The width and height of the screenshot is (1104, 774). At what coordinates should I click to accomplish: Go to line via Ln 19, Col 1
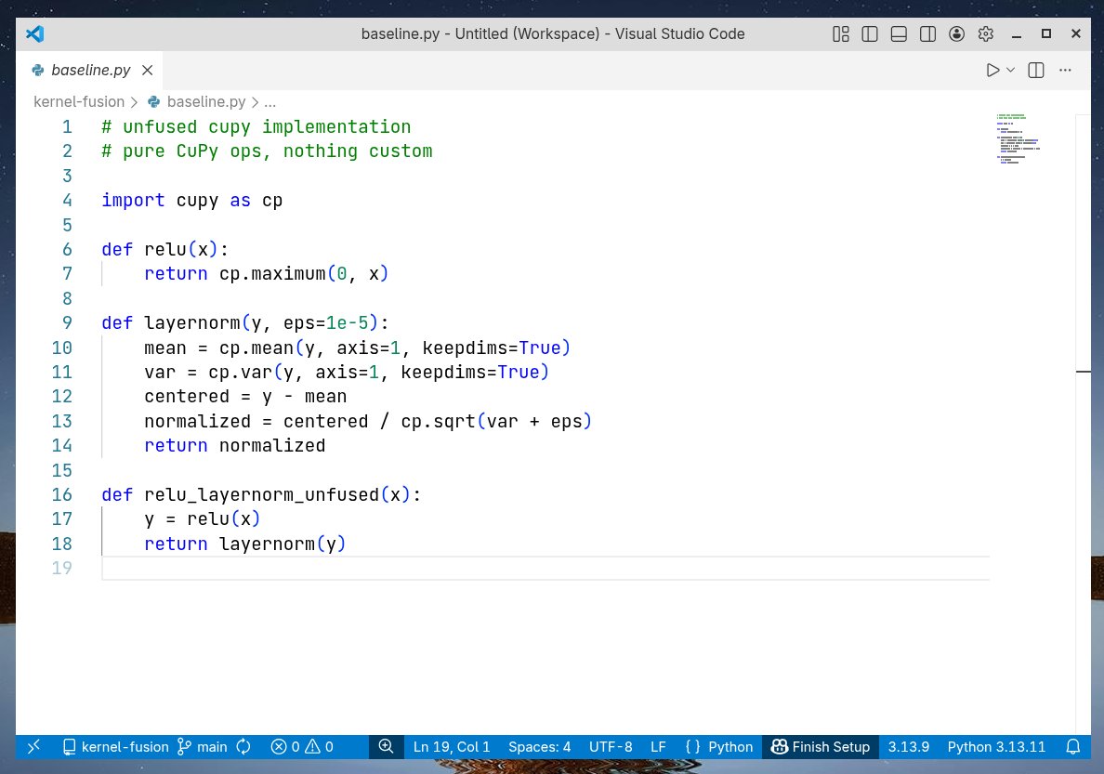[x=452, y=746]
